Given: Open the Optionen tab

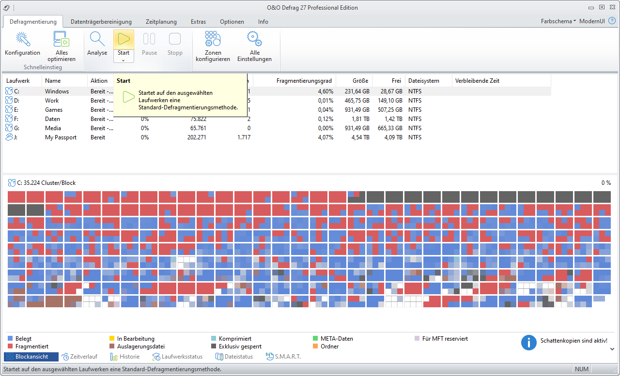Looking at the screenshot, I should (x=232, y=21).
